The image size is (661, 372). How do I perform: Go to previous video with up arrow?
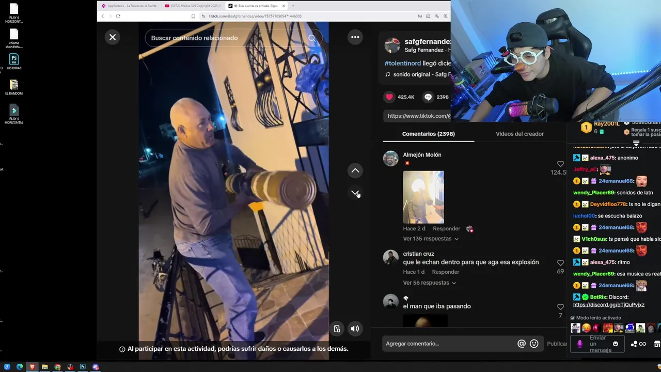tap(355, 171)
